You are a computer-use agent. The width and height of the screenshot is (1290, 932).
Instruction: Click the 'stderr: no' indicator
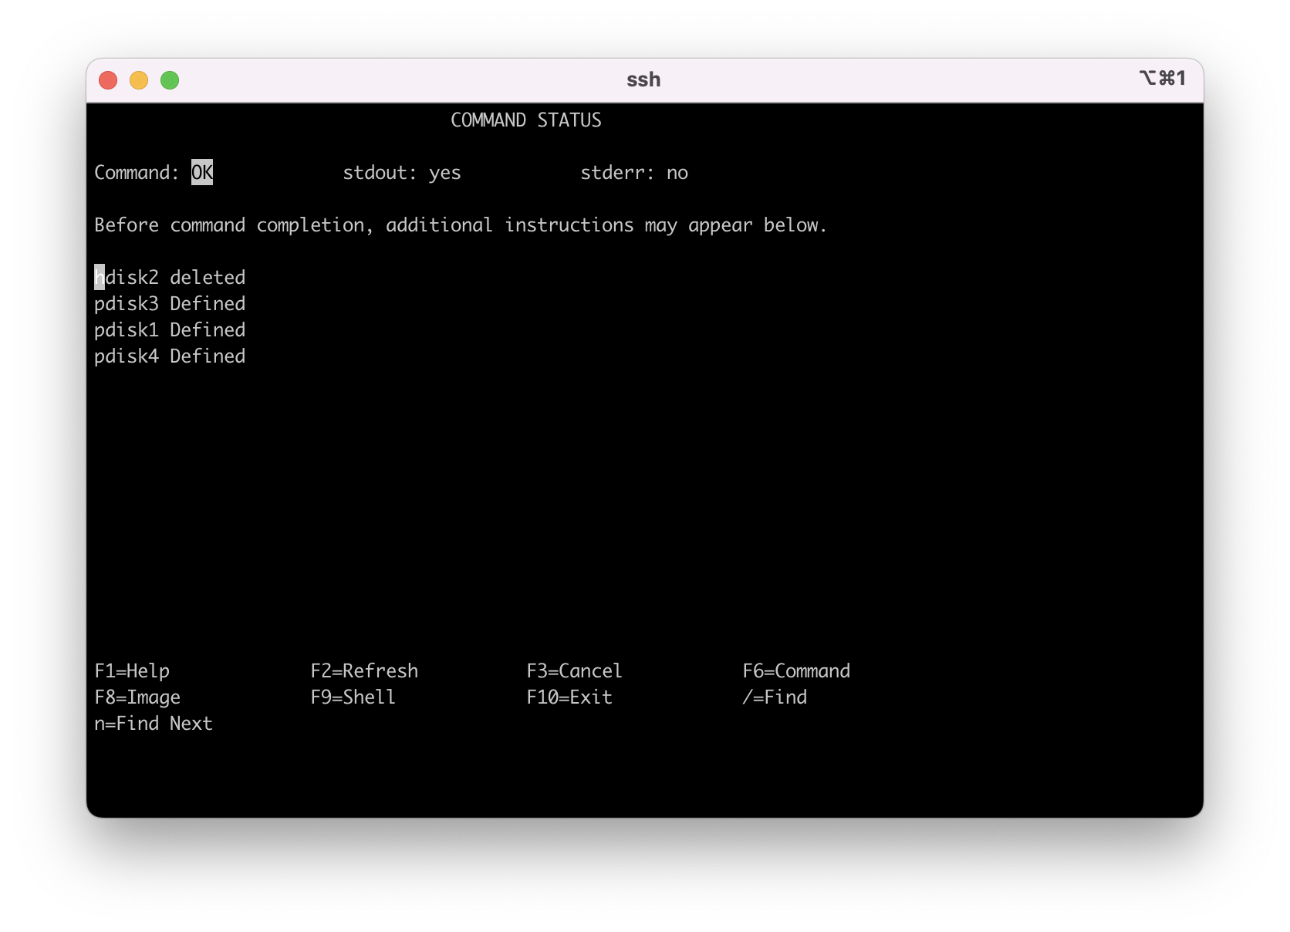(634, 173)
